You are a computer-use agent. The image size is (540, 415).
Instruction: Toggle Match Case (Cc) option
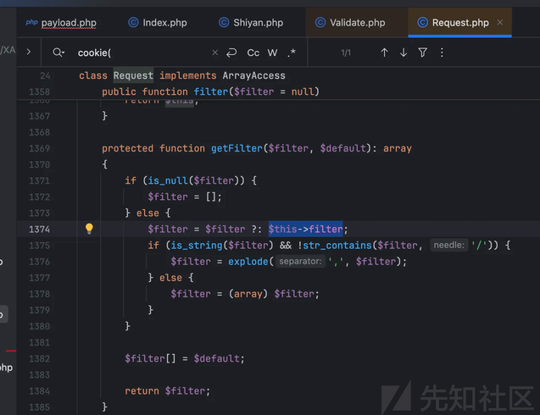253,53
